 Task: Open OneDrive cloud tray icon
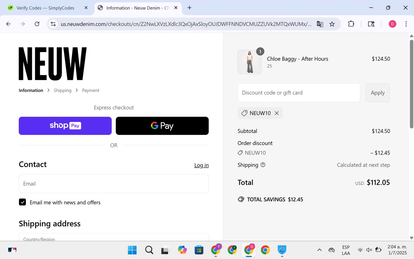tap(332, 250)
